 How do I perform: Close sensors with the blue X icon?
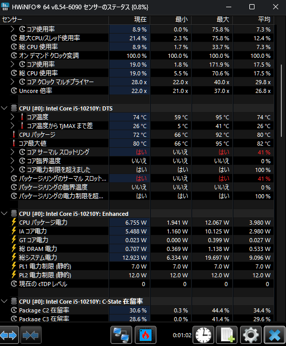[275, 335]
